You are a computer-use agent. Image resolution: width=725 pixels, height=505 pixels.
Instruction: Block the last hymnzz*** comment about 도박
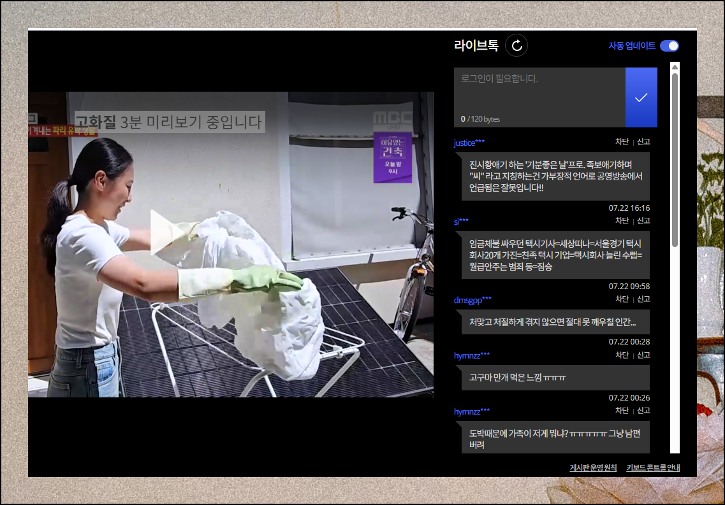click(x=622, y=410)
